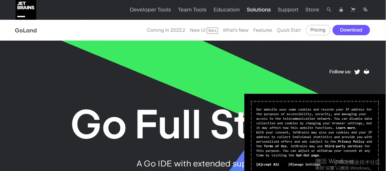Open Store menu

(312, 10)
